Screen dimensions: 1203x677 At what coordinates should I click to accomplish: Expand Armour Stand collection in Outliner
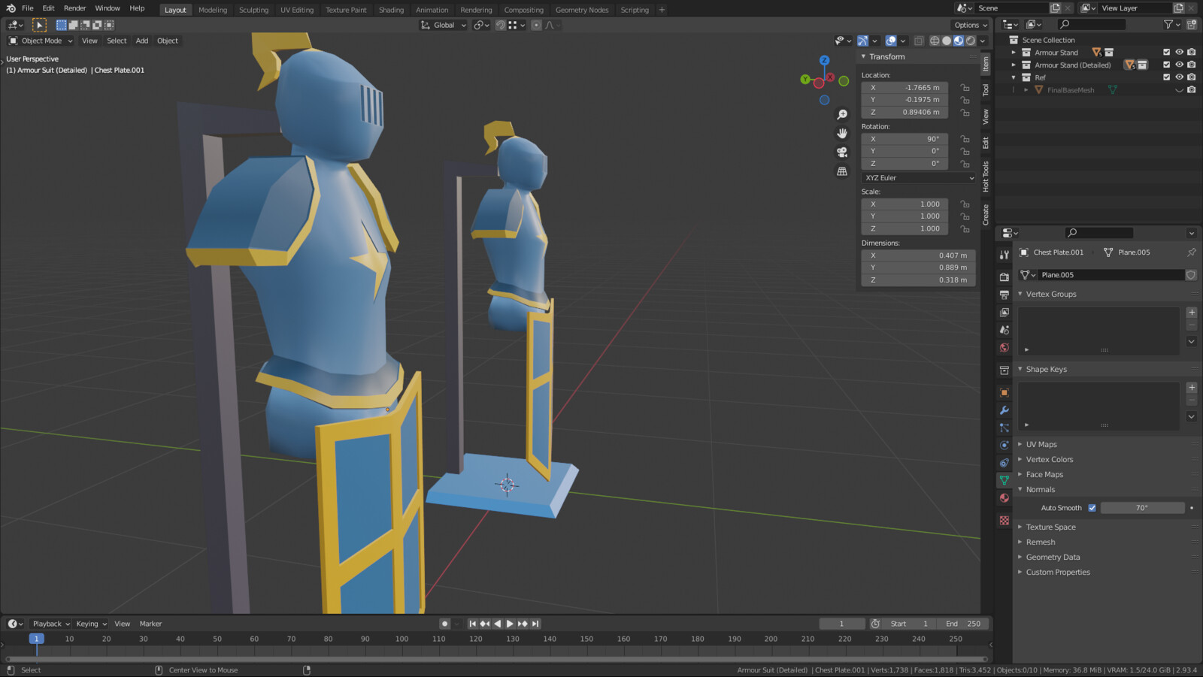(1014, 53)
